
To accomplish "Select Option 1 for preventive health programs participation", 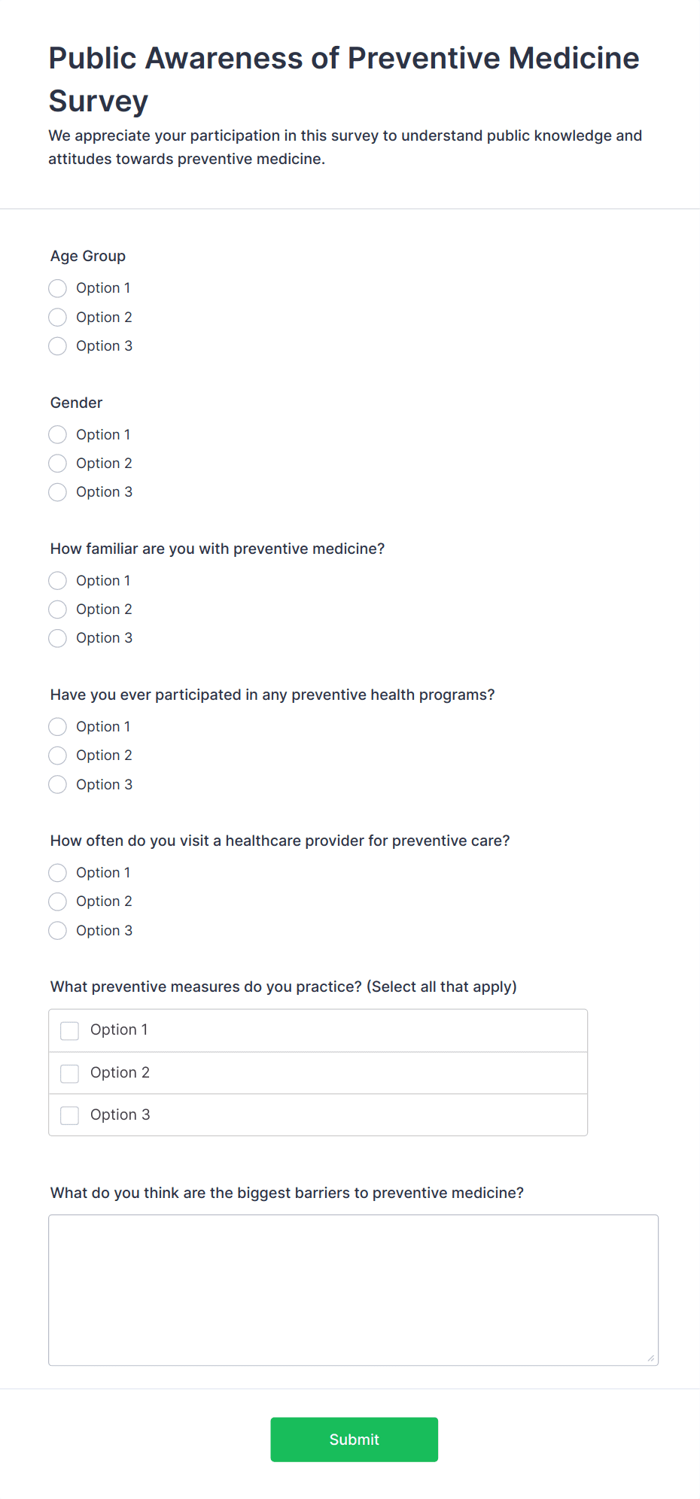I will point(58,727).
